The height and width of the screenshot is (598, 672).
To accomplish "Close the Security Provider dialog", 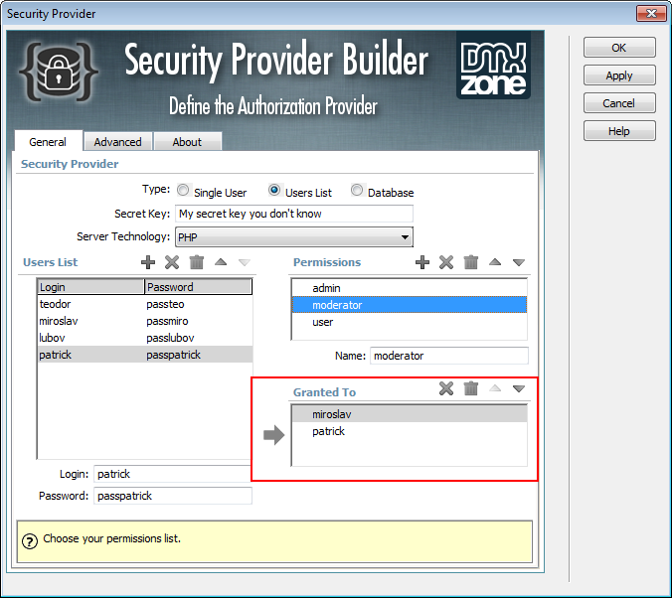I will pos(651,13).
